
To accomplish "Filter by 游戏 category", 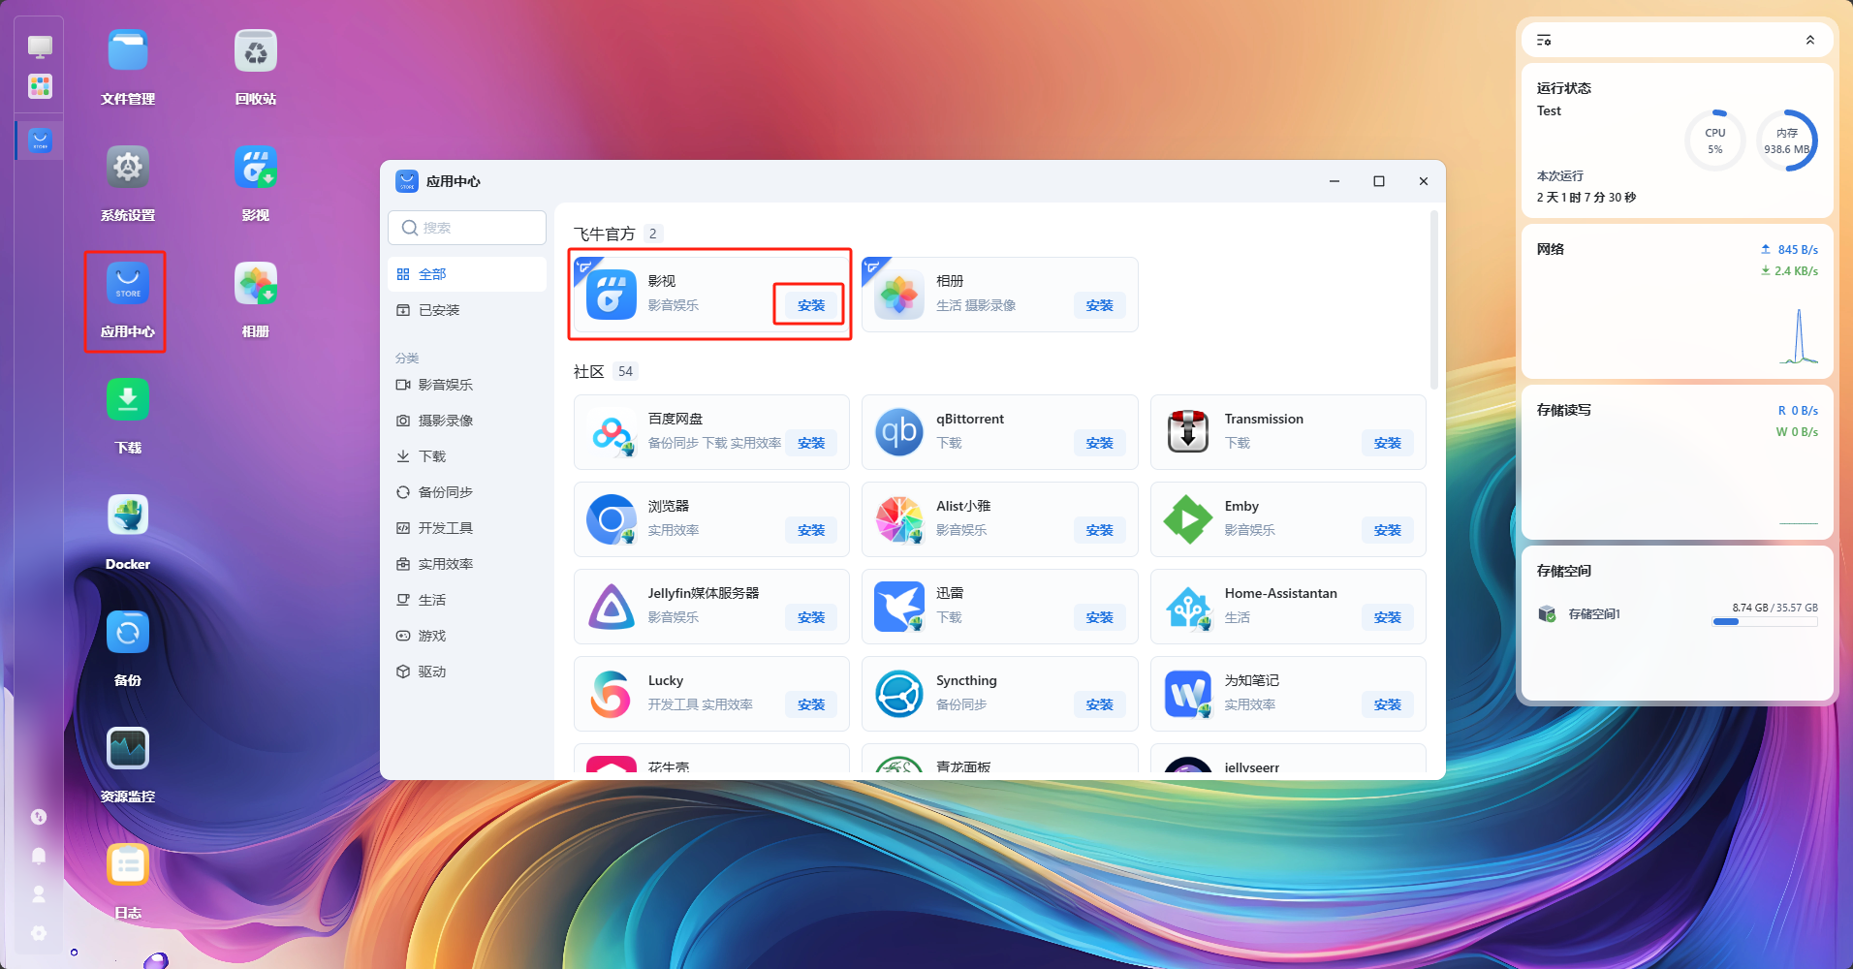I will point(467,636).
